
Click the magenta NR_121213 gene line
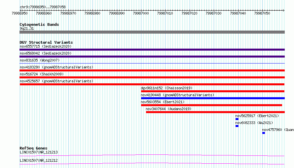[152, 155]
